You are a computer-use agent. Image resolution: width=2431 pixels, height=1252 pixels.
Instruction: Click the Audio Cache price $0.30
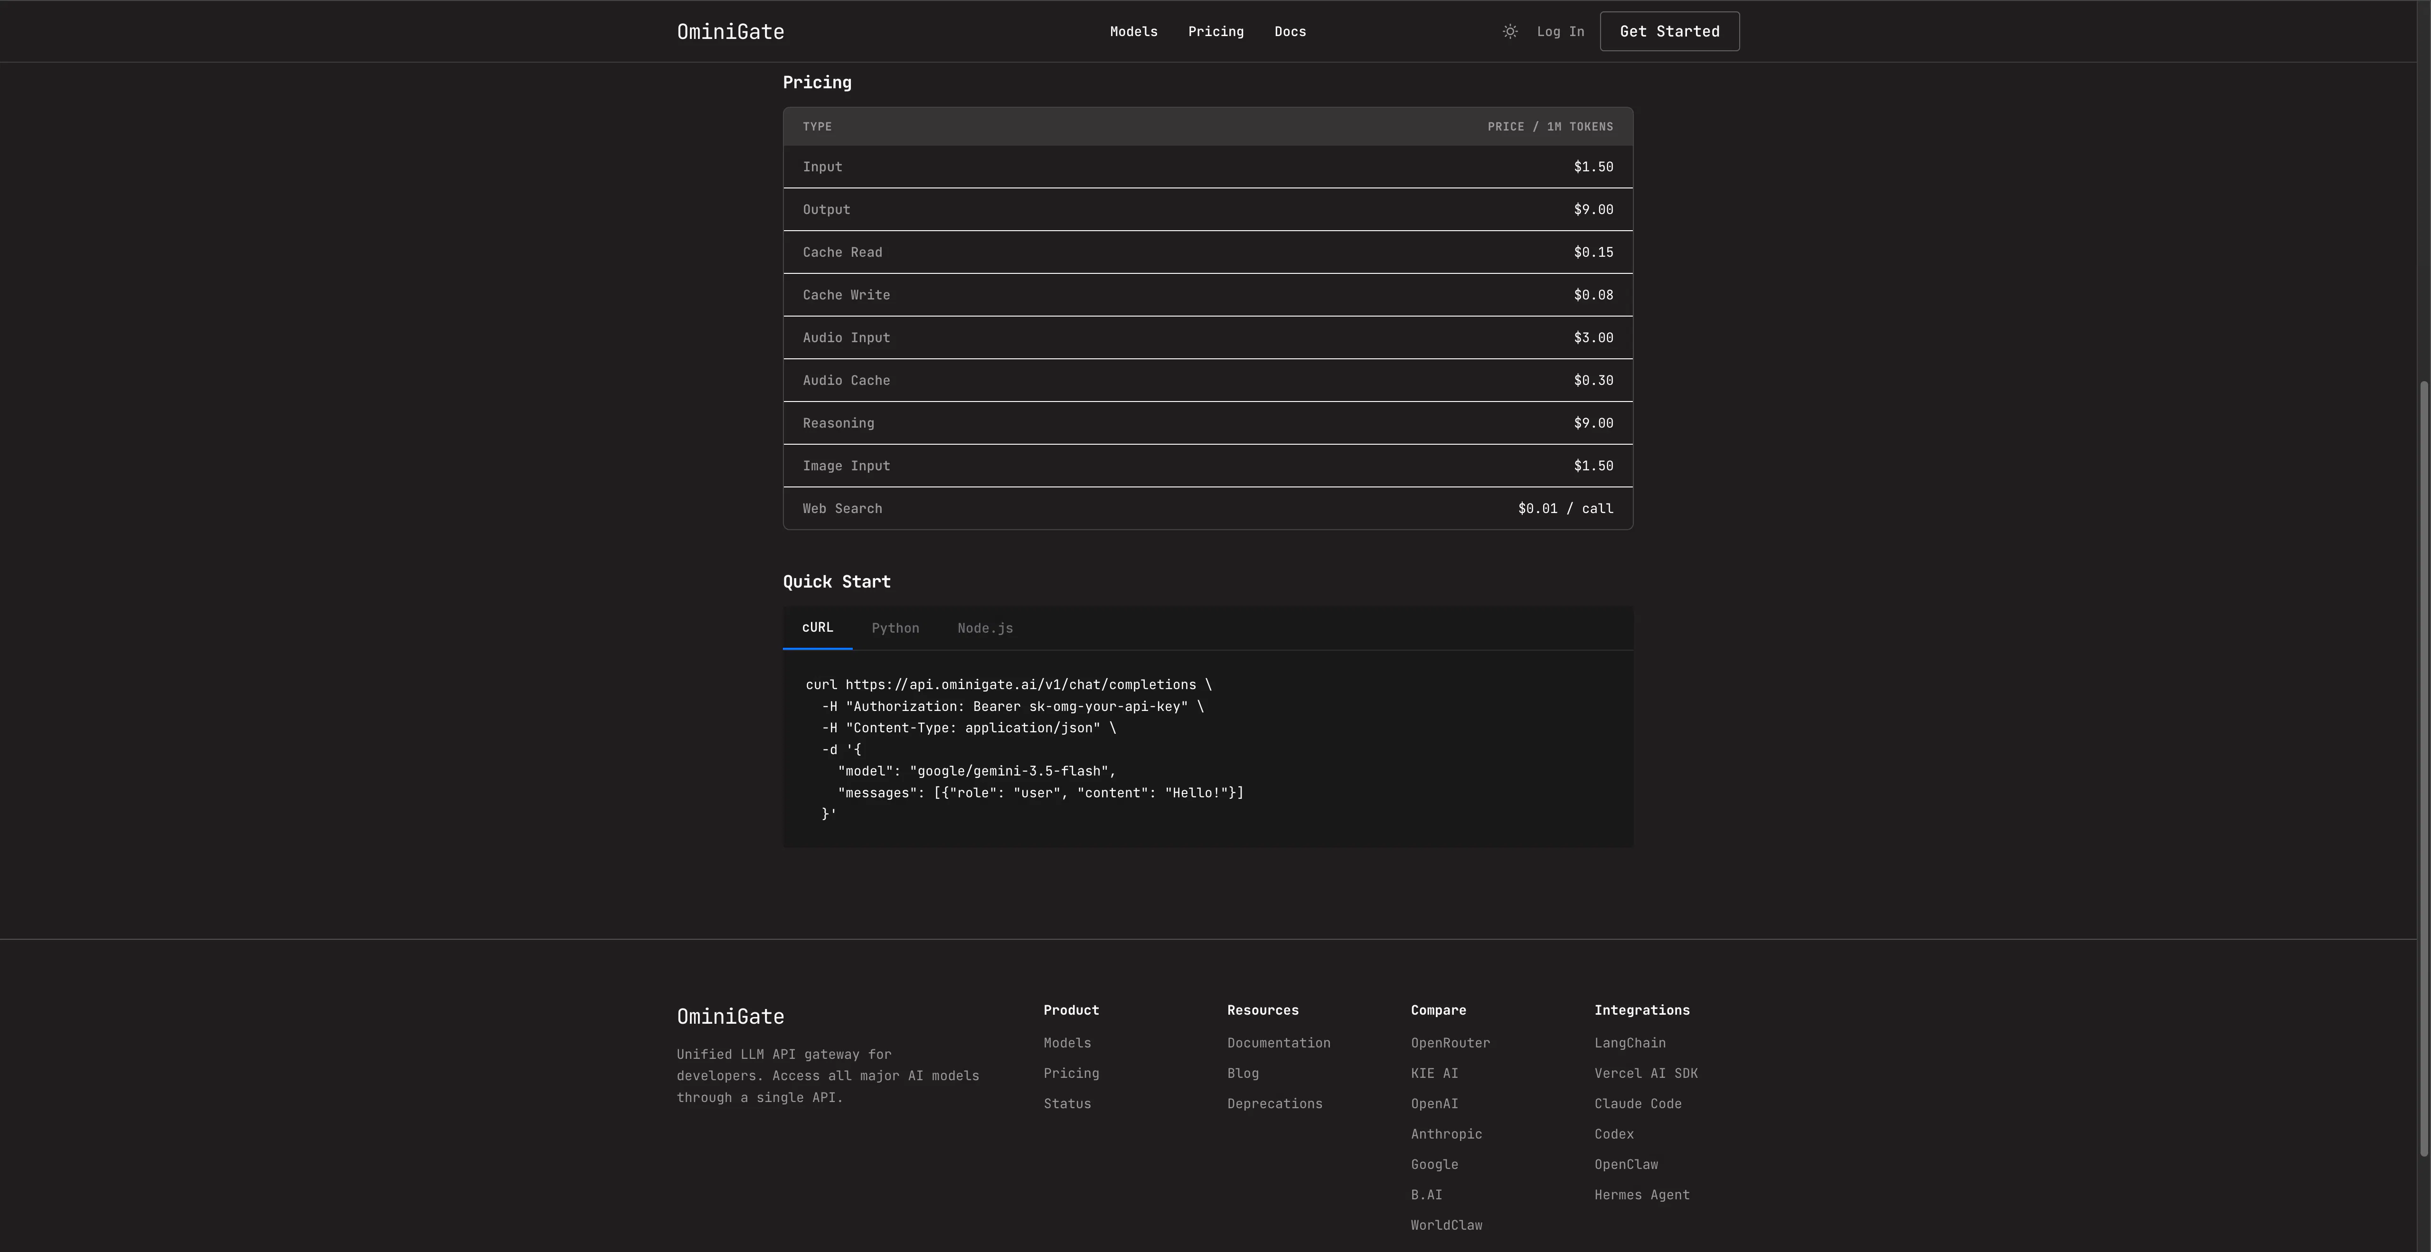(1593, 380)
